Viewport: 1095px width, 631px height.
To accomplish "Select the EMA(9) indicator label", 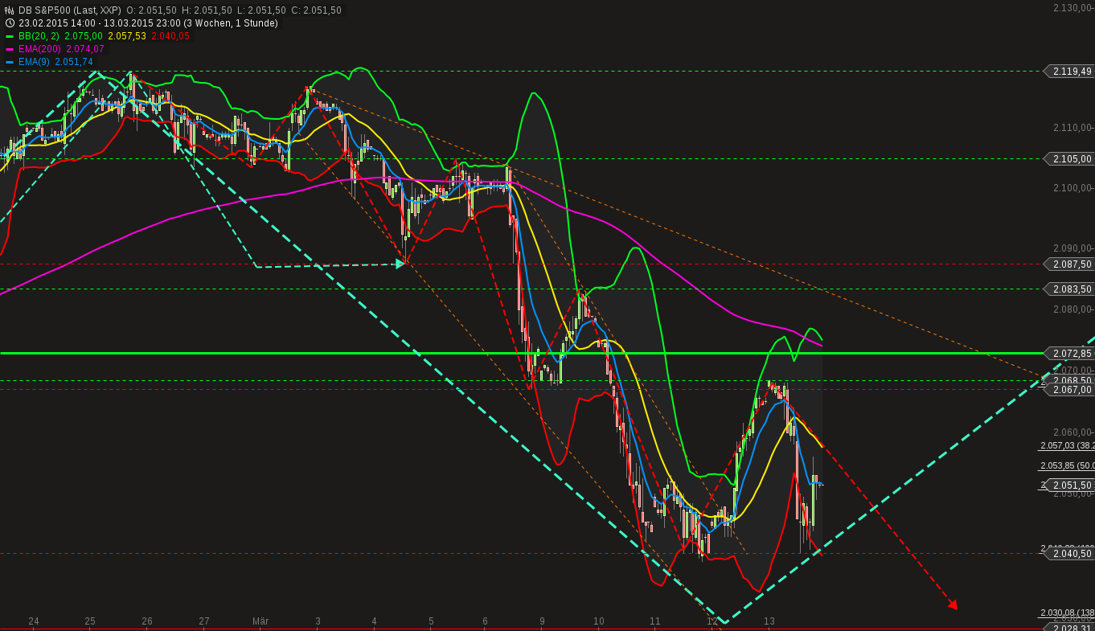I will coord(35,62).
